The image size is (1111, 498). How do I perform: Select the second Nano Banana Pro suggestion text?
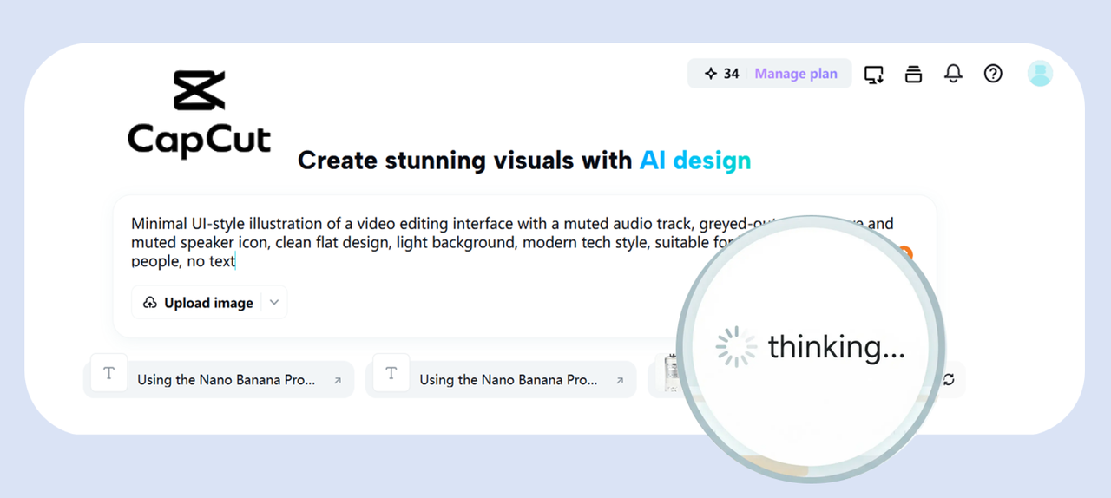pyautogui.click(x=509, y=380)
